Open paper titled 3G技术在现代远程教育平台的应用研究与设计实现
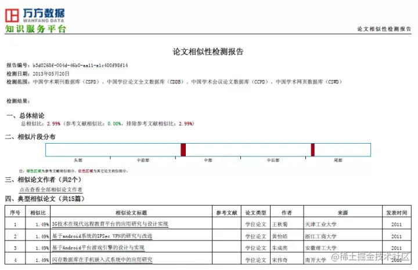The height and width of the screenshot is (270, 418). coord(110,224)
